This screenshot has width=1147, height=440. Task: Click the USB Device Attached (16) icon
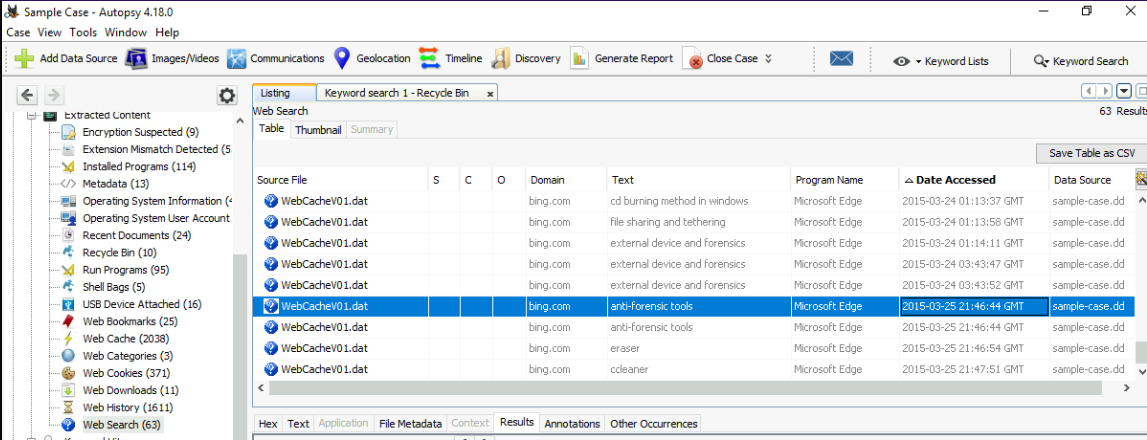[68, 304]
